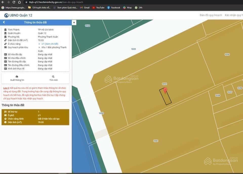The height and width of the screenshot is (174, 243).
Task: Click the browser address bar URL
Action: 56,2
